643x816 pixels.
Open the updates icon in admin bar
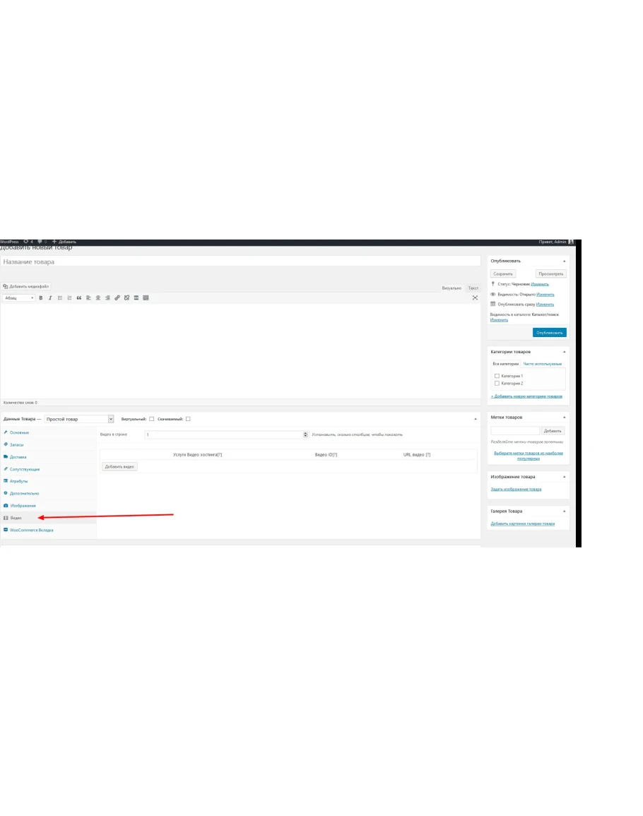tap(27, 242)
